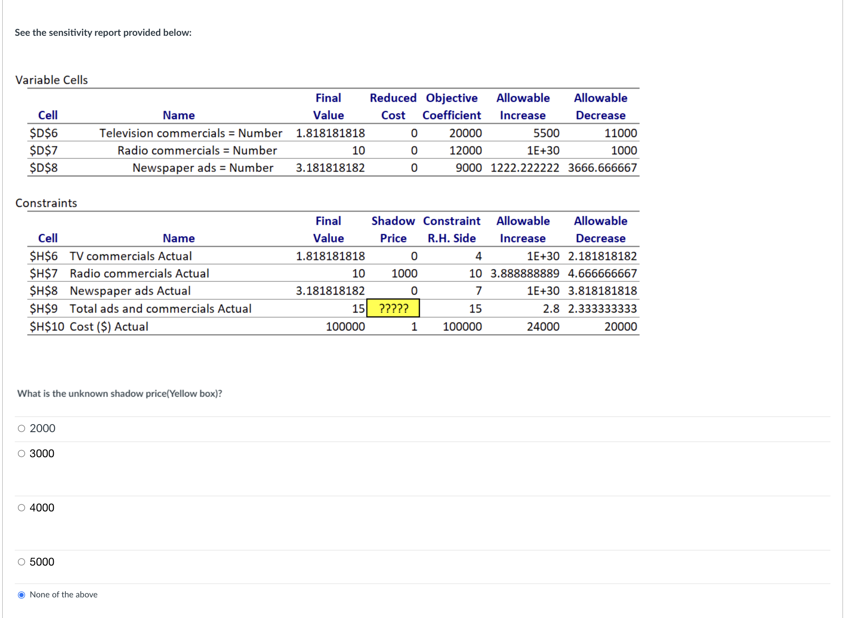The width and height of the screenshot is (847, 618).
Task: Select the 2000 radio button
Action: point(21,428)
